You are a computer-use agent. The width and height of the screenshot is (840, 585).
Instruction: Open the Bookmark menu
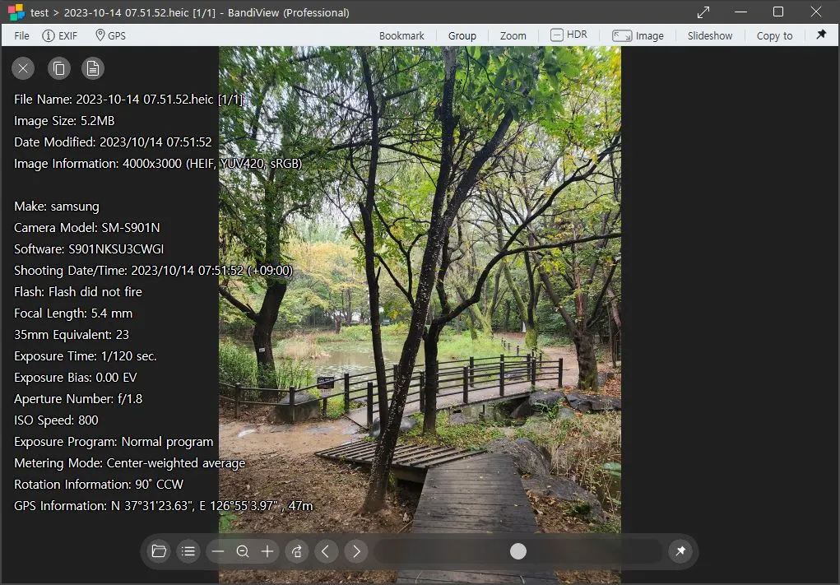[401, 36]
